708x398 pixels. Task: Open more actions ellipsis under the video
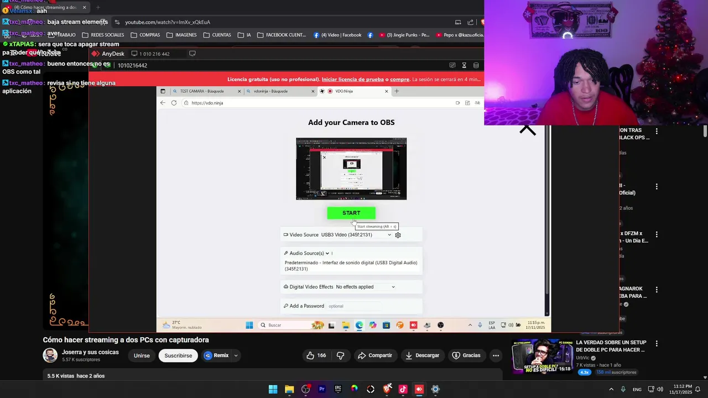[496, 355]
